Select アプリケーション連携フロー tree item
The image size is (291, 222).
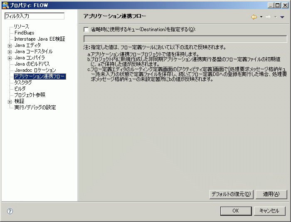(40, 76)
